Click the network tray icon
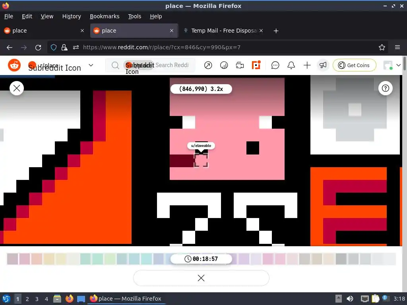This screenshot has height=305, width=407. [x=365, y=299]
